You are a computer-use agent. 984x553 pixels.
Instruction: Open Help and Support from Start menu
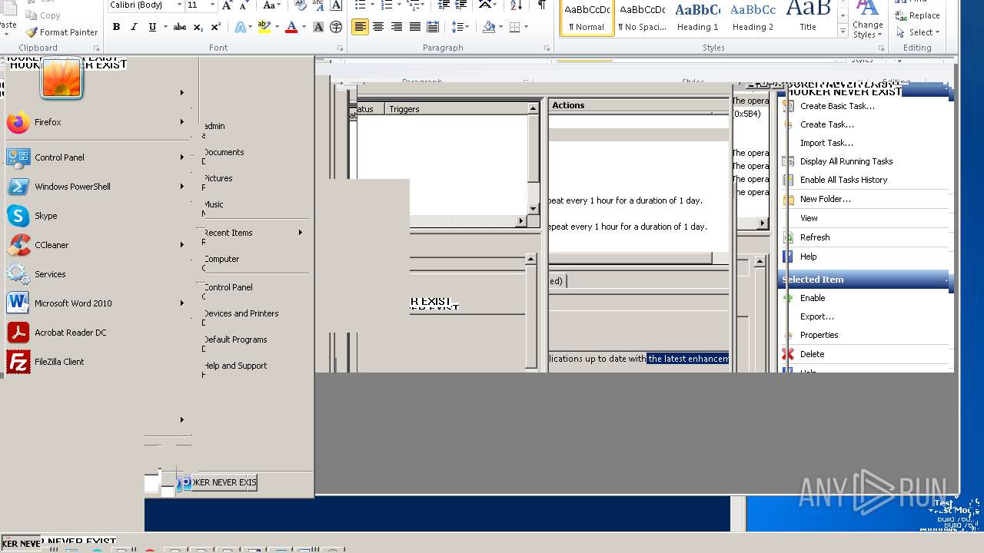[235, 366]
